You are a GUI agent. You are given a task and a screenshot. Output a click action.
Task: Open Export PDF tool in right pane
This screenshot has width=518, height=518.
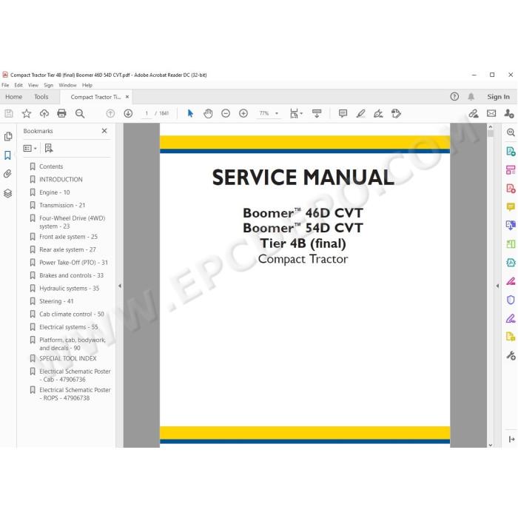[511, 152]
